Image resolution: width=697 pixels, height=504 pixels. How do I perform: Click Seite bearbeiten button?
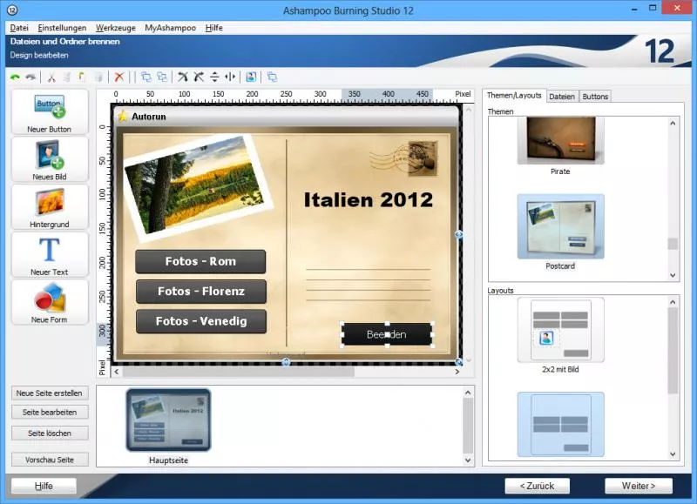pos(50,412)
